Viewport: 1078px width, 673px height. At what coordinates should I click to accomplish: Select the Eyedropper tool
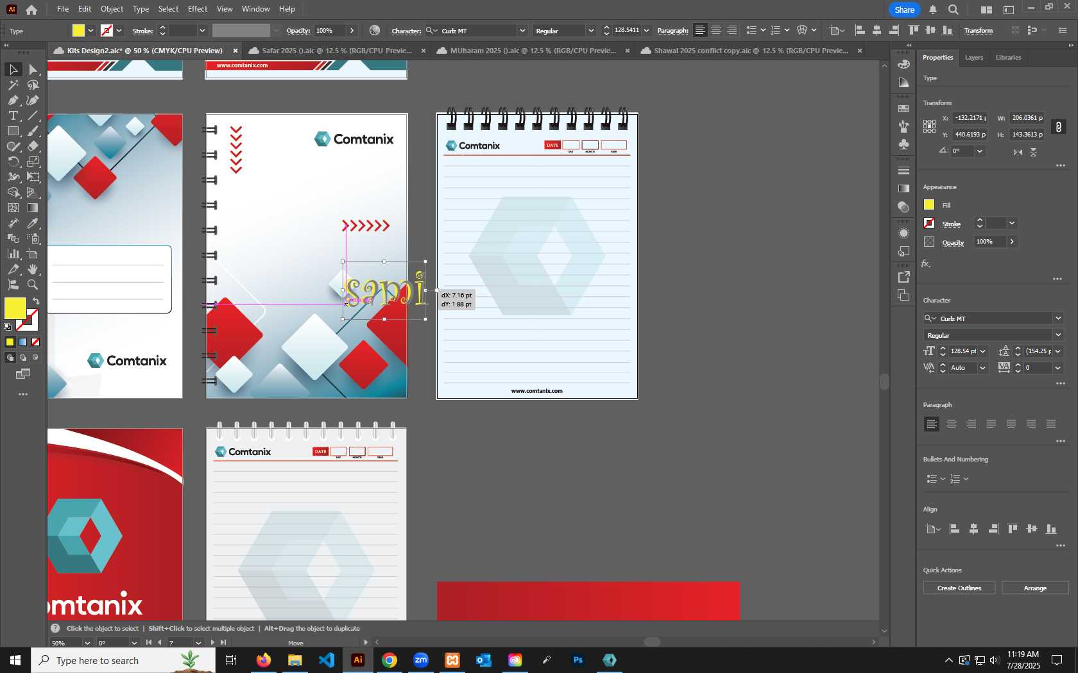pos(33,223)
